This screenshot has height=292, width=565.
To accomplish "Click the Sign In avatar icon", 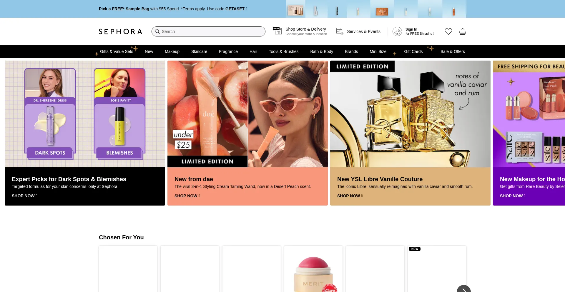I will pyautogui.click(x=397, y=31).
